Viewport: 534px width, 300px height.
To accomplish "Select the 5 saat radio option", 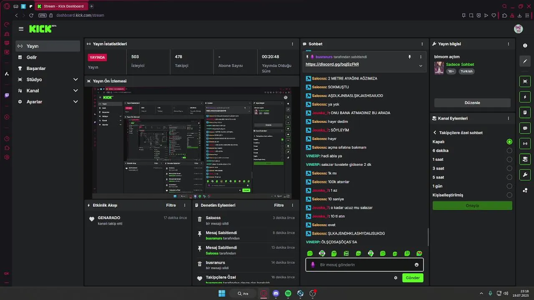I will (x=509, y=177).
